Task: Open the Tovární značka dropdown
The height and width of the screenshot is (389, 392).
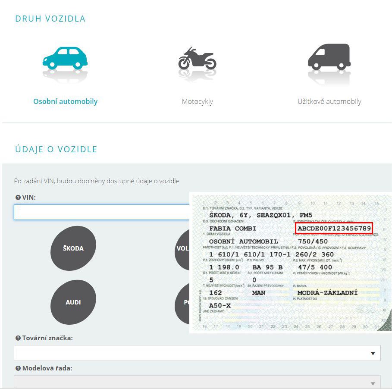Action: point(190,353)
